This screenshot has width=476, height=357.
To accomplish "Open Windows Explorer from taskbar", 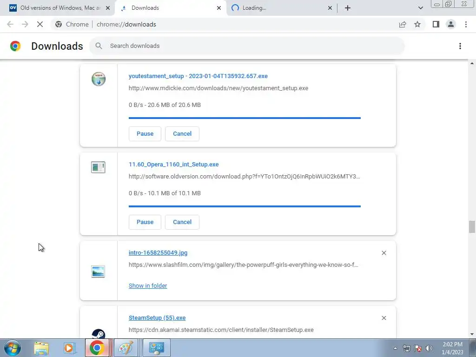I will pyautogui.click(x=41, y=348).
